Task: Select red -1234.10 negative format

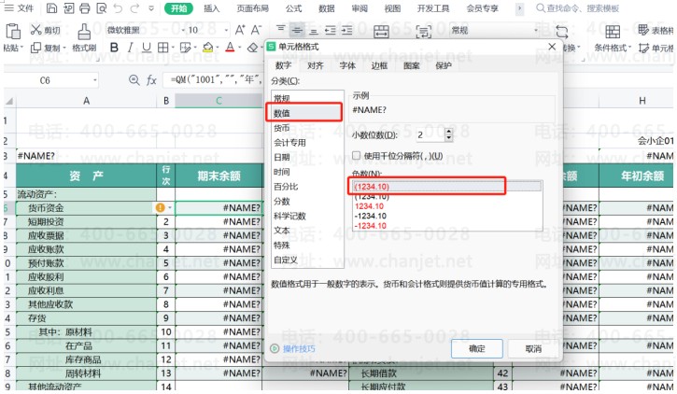Action: pos(371,226)
